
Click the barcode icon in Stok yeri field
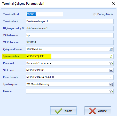pos(111,70)
